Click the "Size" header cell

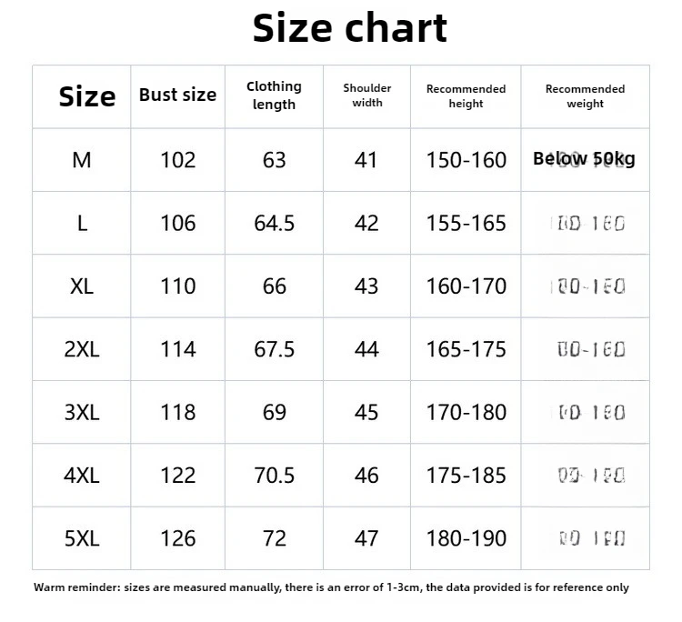(x=86, y=96)
